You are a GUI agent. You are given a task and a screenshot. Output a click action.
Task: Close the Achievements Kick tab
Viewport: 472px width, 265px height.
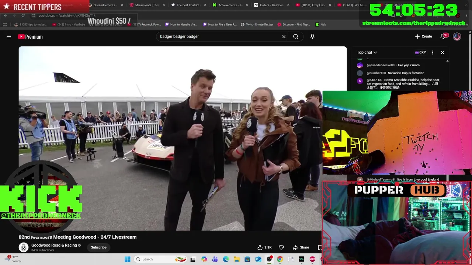(247, 5)
